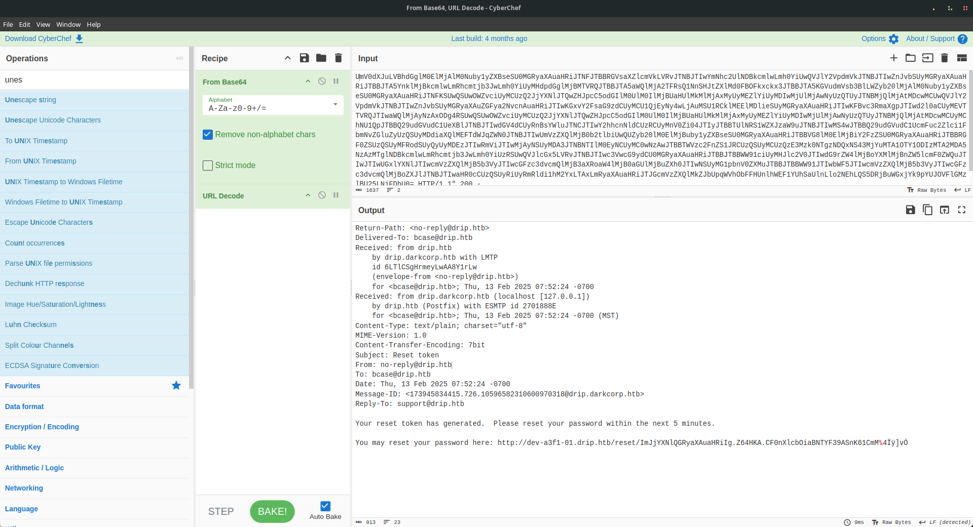Pause at URL Decode breakpoint icon
Viewport: 973px width, 527px height.
click(x=336, y=195)
